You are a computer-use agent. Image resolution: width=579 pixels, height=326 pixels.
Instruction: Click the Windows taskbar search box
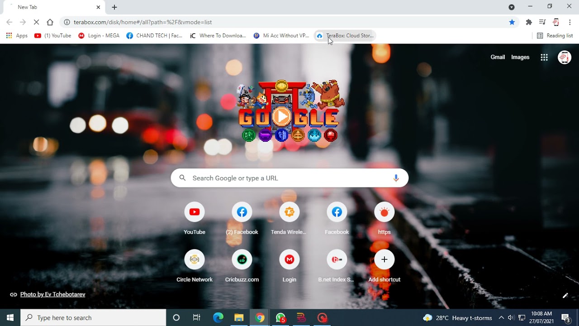93,318
